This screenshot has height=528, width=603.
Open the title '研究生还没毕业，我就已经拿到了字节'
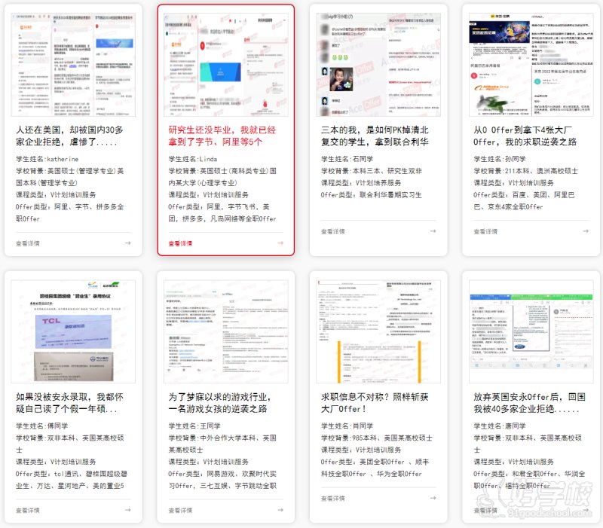[x=225, y=136]
